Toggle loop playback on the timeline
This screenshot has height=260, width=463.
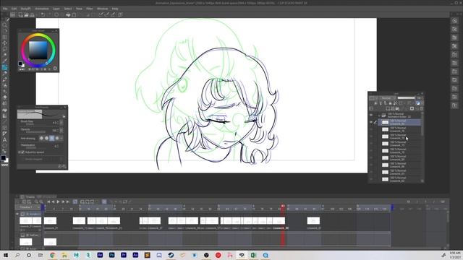[x=75, y=202]
